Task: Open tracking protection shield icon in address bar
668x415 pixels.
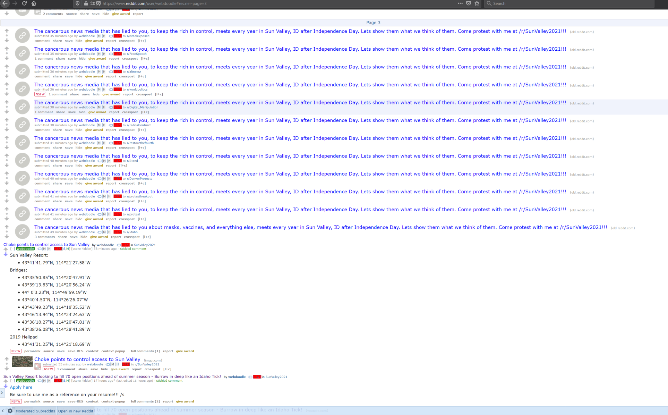Action: 78,3
